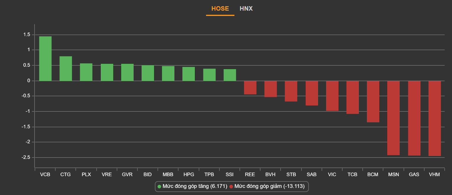Click the red VIC bar
This screenshot has height=195, width=452.
click(x=332, y=96)
